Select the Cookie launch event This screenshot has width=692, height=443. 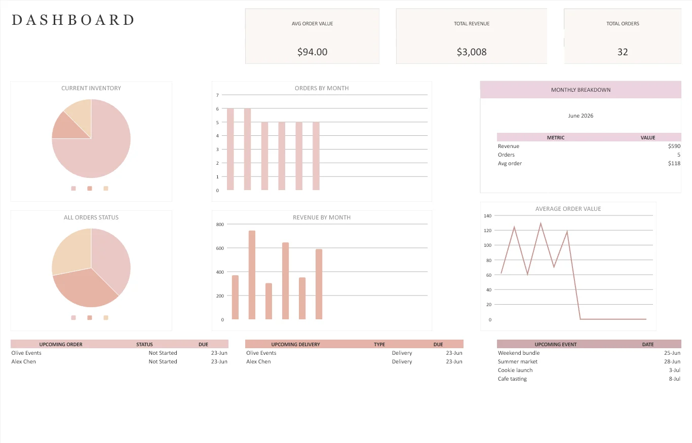tap(515, 370)
